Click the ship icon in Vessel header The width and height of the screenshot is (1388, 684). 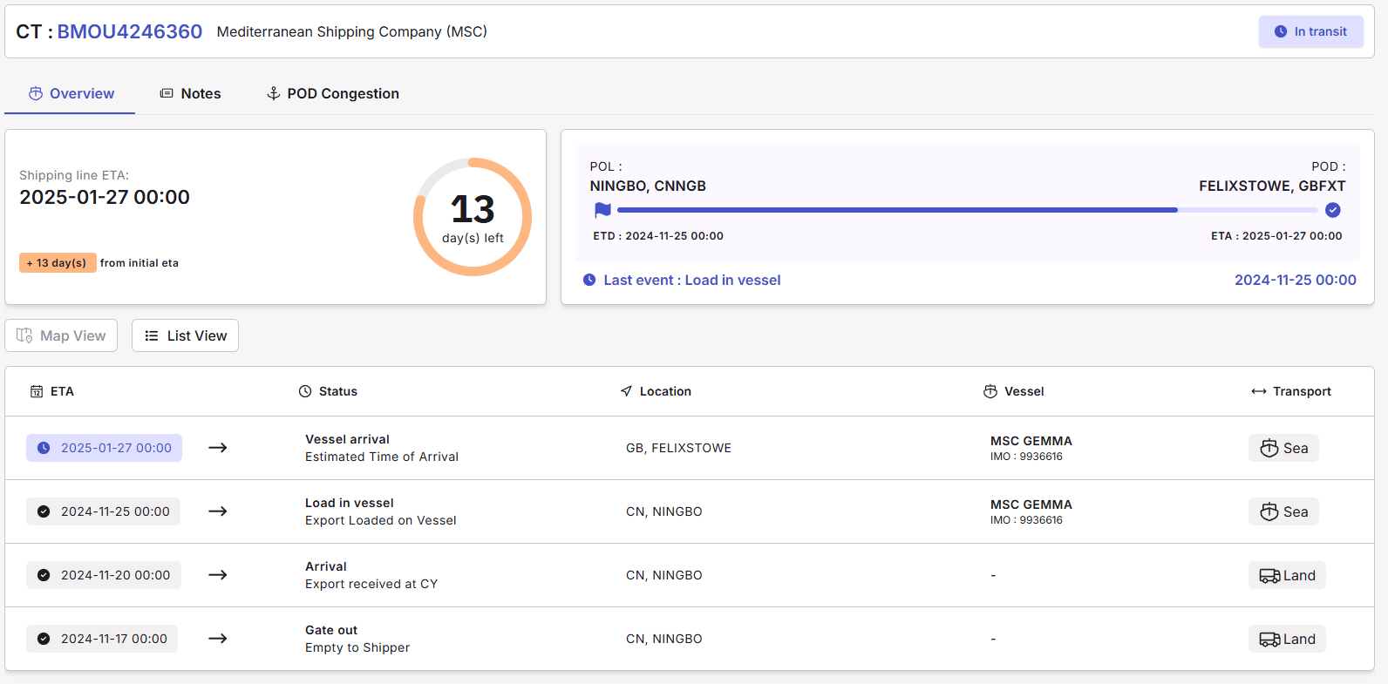tap(990, 391)
